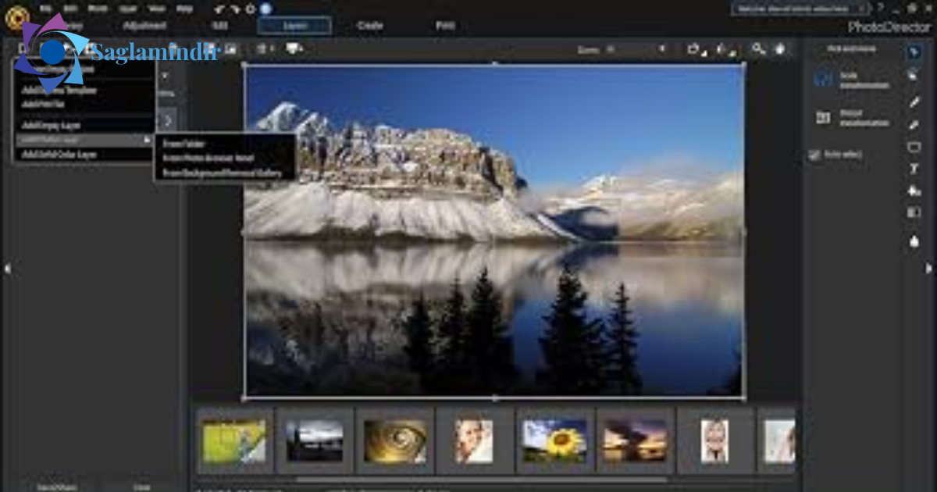Select the hand pan tool

pyautogui.click(x=780, y=49)
